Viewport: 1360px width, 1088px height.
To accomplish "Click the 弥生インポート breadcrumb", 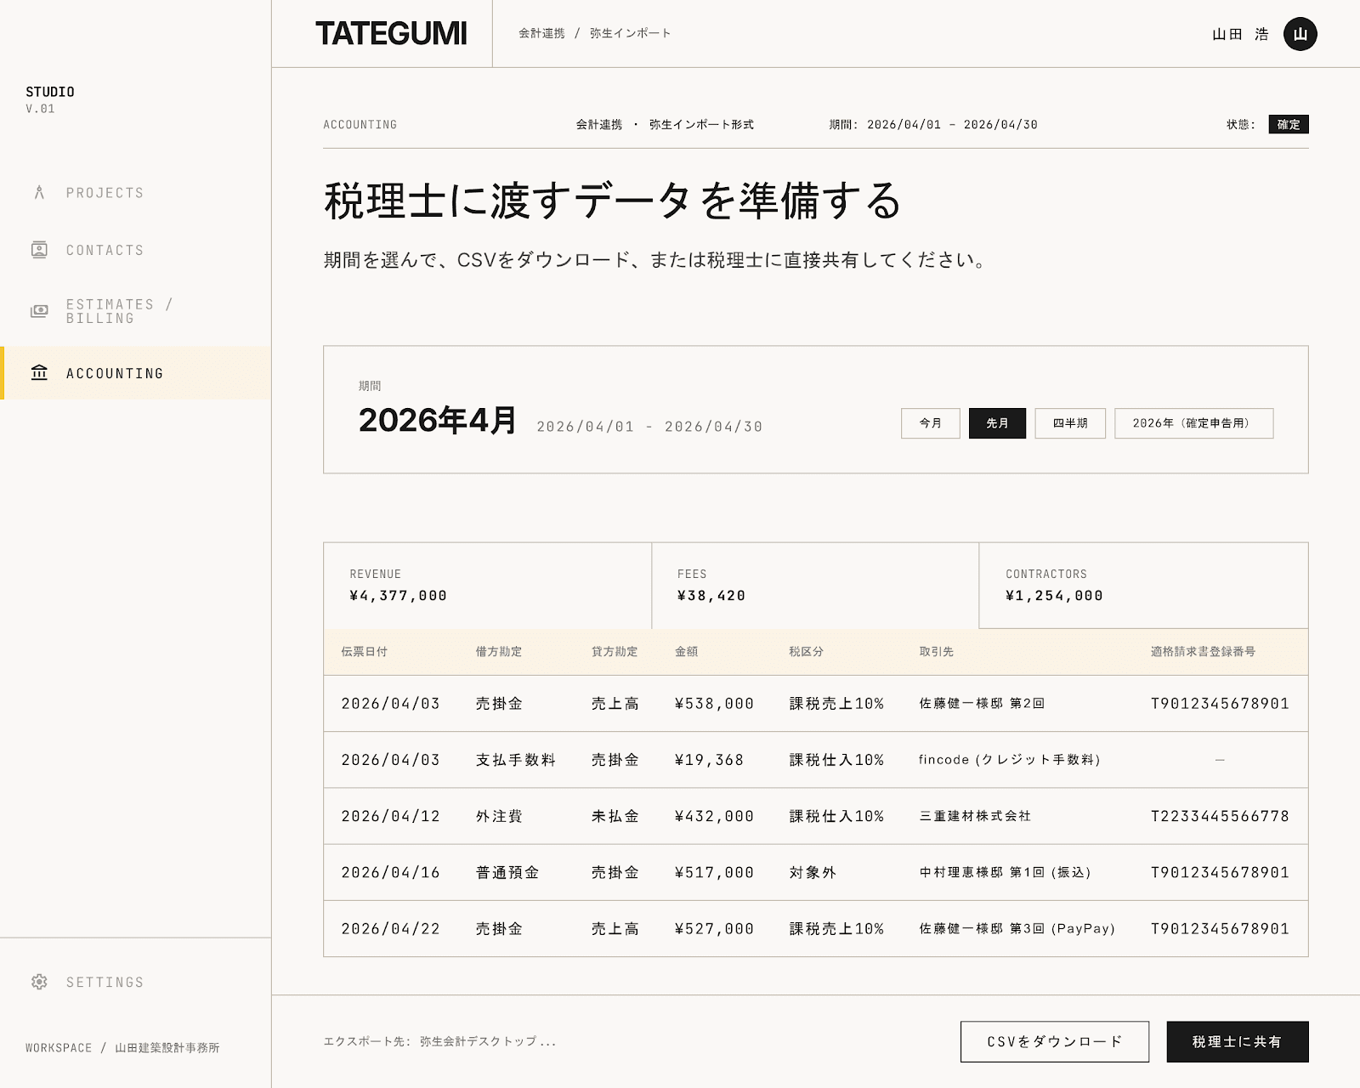I will point(631,33).
